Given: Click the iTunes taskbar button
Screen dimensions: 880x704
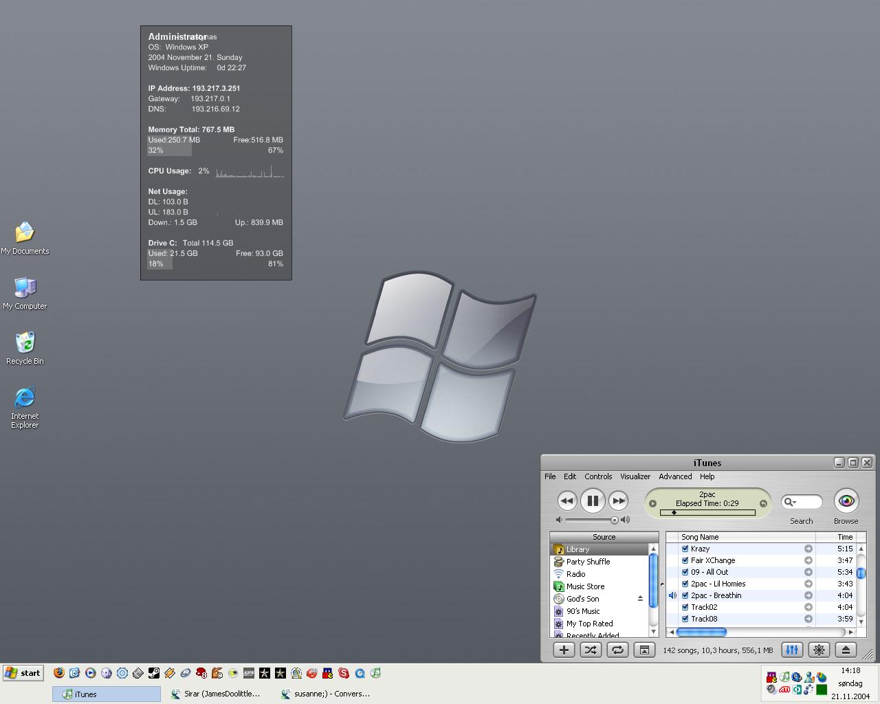Looking at the screenshot, I should point(107,694).
